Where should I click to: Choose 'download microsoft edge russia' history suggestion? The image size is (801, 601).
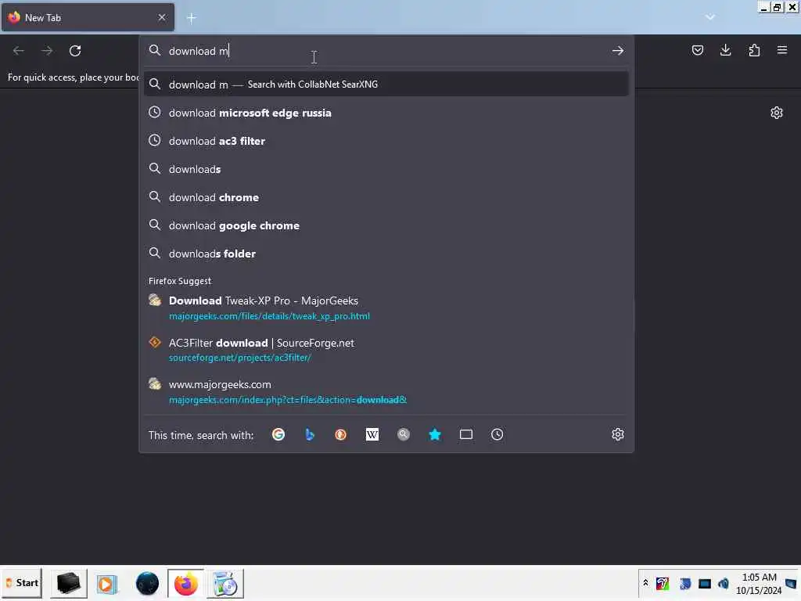click(x=386, y=113)
